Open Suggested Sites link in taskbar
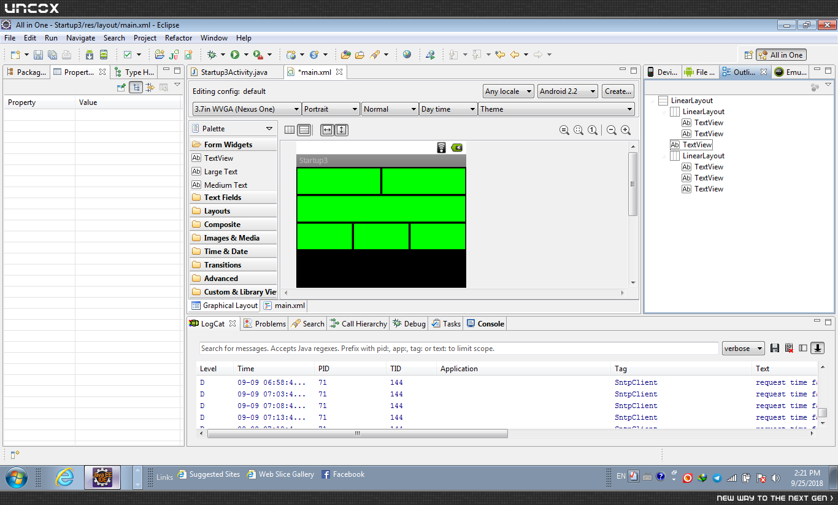 (209, 474)
